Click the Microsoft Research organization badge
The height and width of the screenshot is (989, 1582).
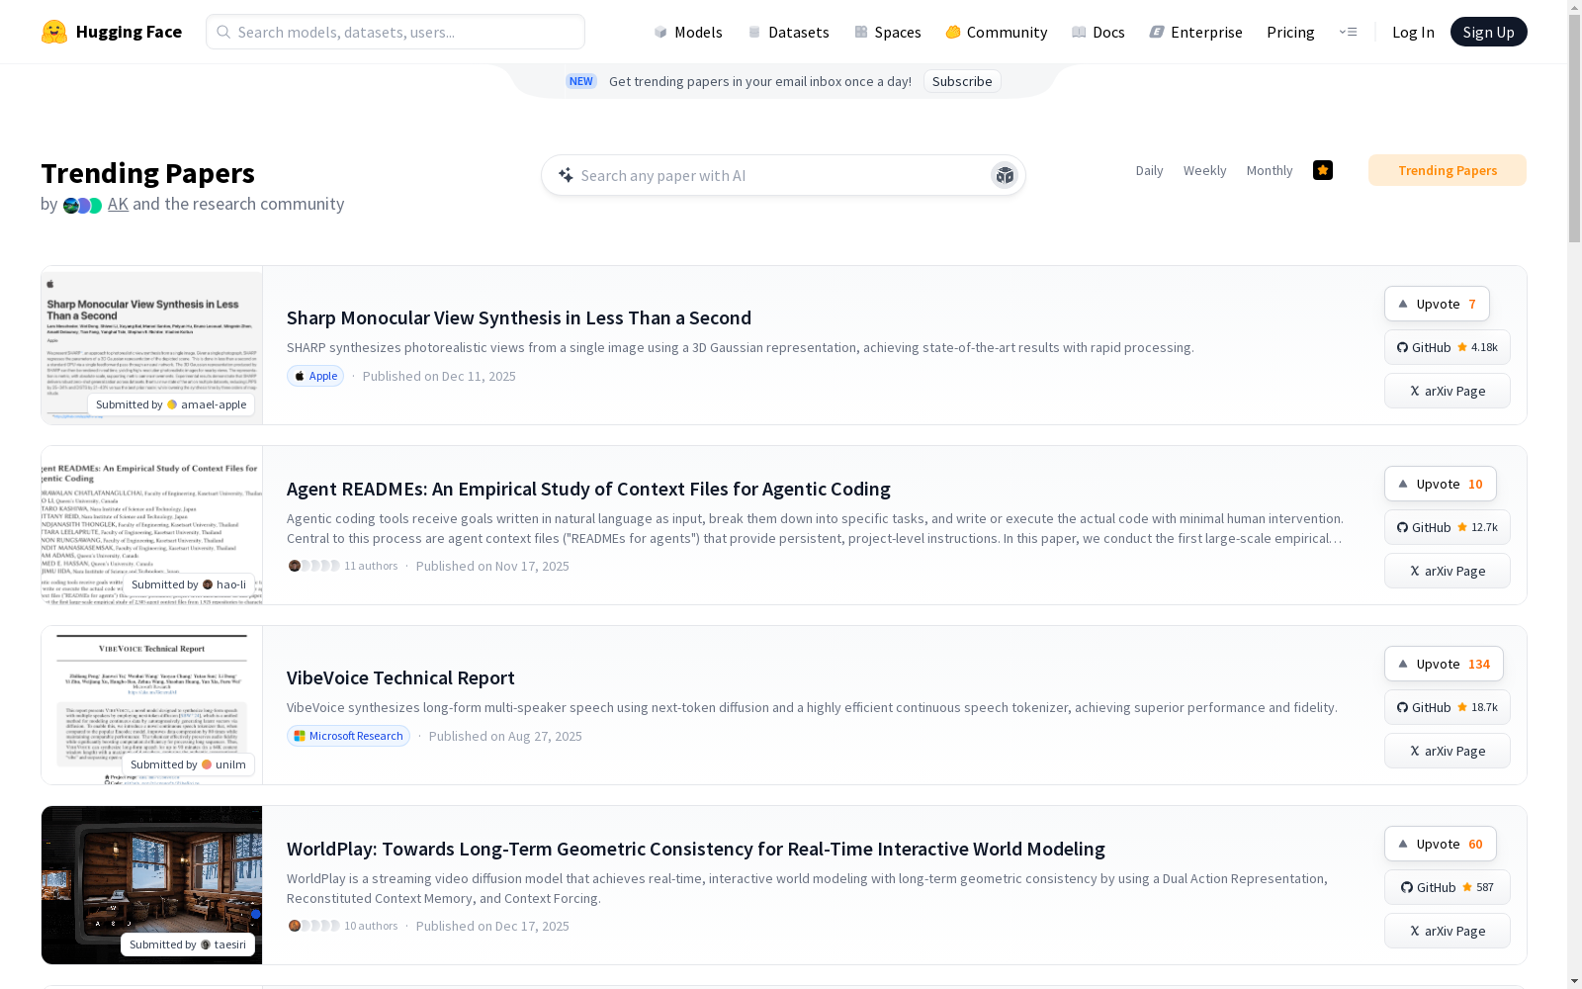(348, 736)
